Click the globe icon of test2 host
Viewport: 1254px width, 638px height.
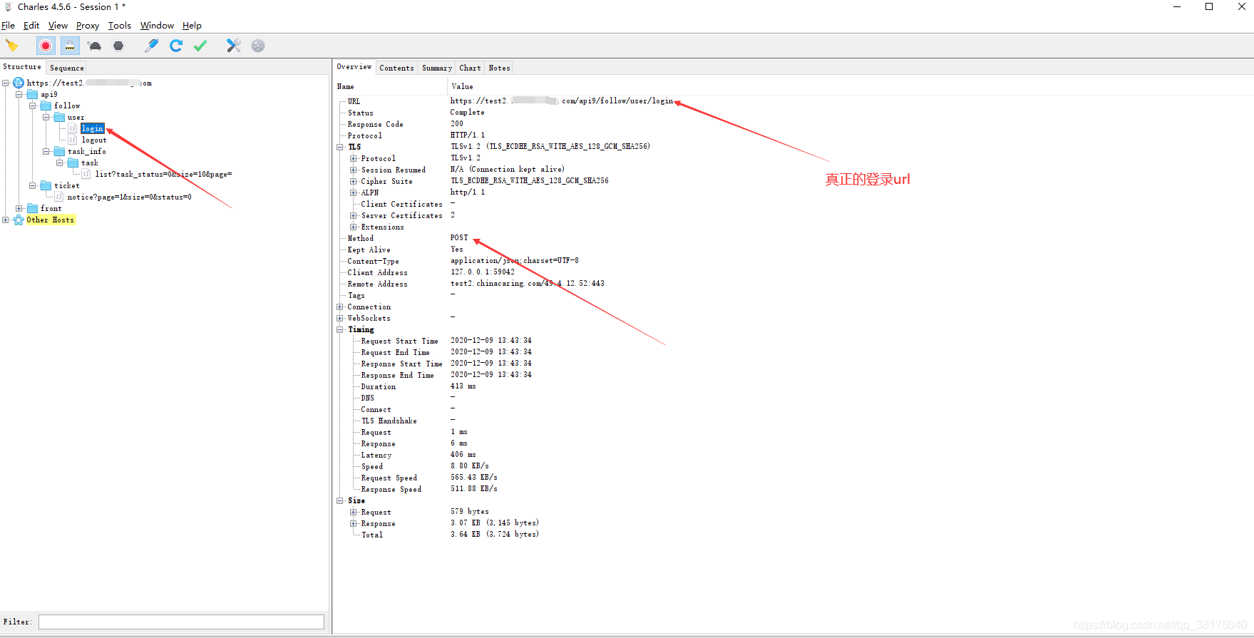[19, 83]
